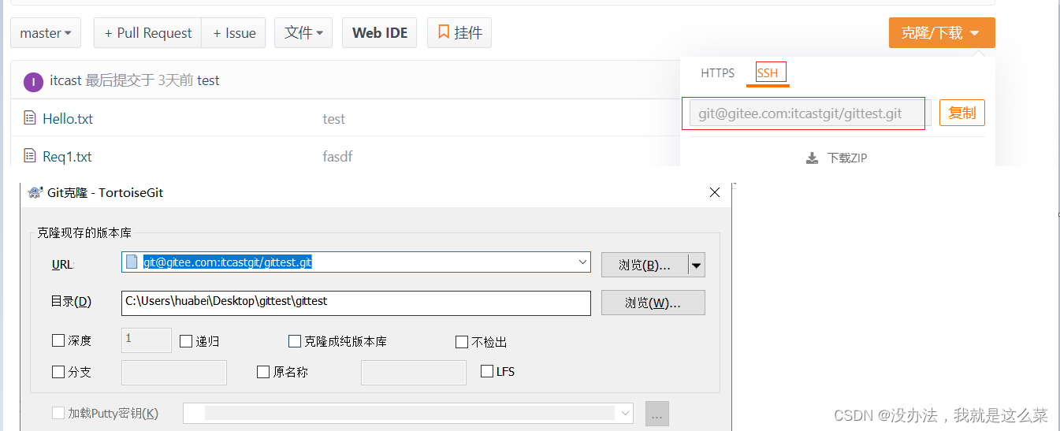Open the Hello.txt file

point(68,119)
